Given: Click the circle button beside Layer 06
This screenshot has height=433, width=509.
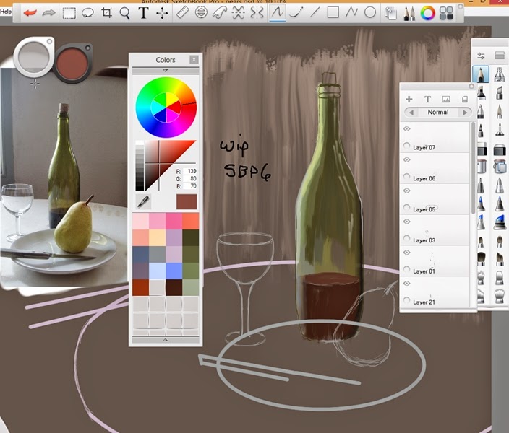Looking at the screenshot, I should click(x=406, y=177).
